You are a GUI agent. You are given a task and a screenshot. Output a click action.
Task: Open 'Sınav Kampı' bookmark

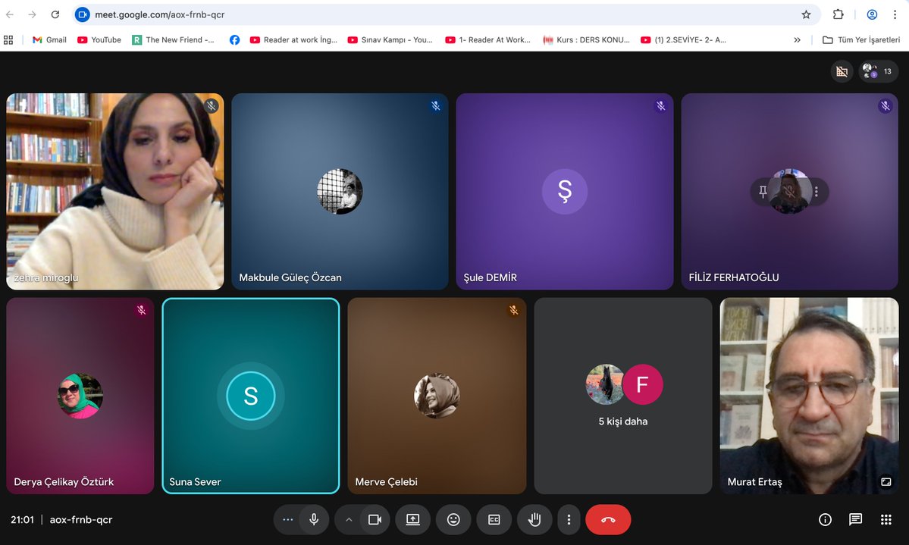coord(390,40)
